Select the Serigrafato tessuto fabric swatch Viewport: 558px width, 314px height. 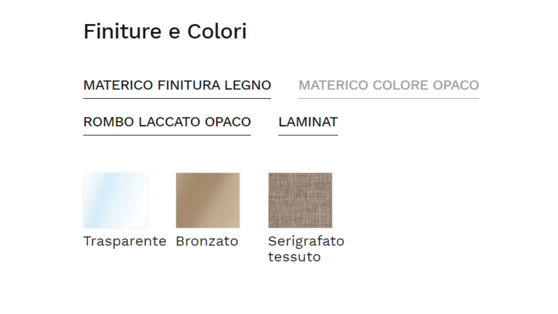point(300,200)
